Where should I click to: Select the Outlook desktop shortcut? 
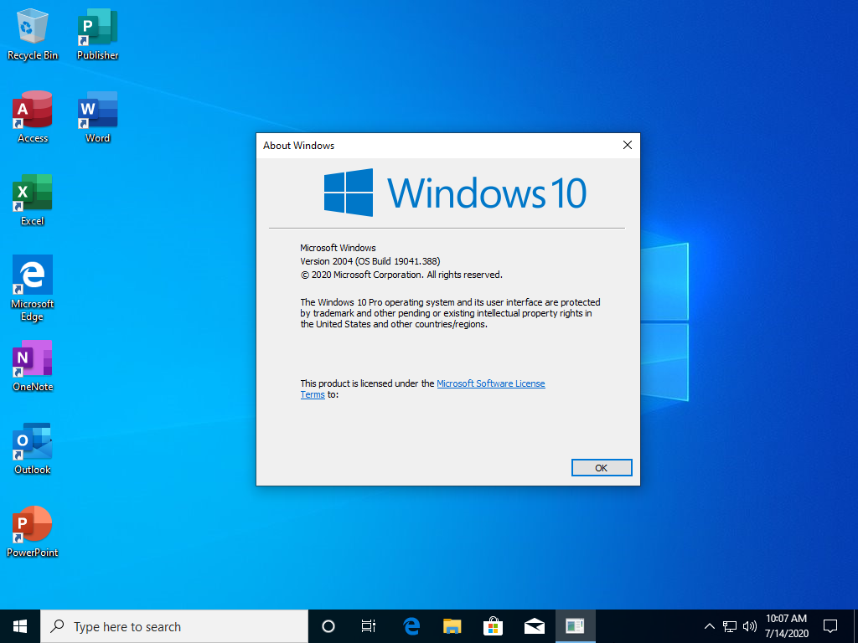click(x=33, y=449)
